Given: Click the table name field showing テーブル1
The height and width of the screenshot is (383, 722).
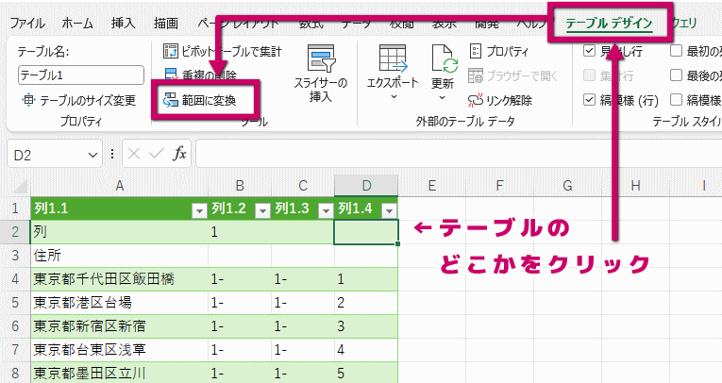Looking at the screenshot, I should coord(80,75).
